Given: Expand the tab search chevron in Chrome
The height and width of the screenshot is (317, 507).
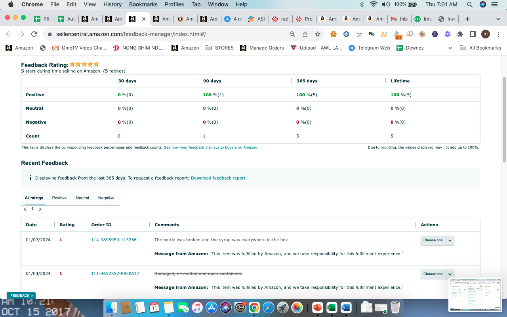Looking at the screenshot, I should 498,19.
